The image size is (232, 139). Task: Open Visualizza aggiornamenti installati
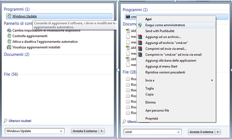tap(36, 47)
